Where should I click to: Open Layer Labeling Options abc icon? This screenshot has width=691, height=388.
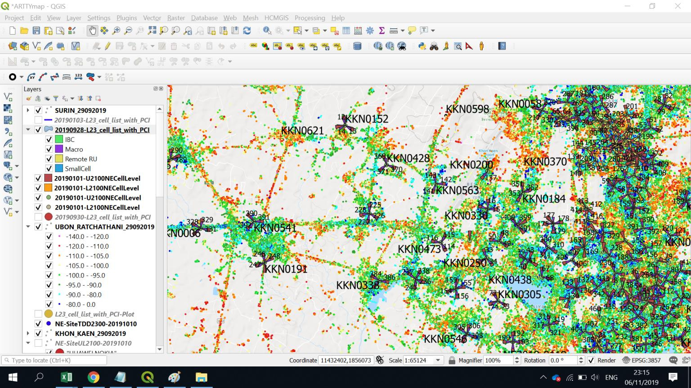[x=253, y=46]
